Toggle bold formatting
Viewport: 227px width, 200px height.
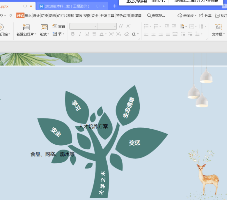73,34
